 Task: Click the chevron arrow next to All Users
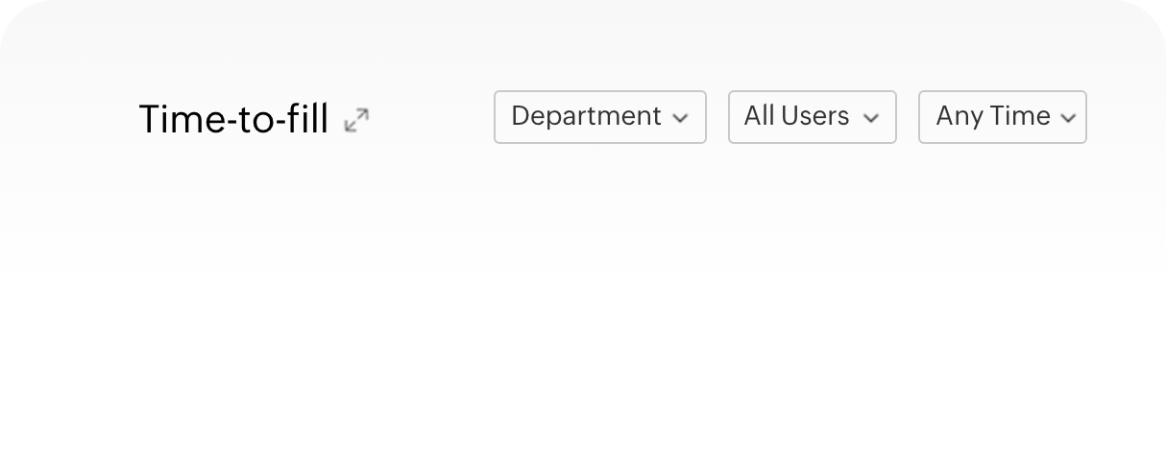coord(871,119)
